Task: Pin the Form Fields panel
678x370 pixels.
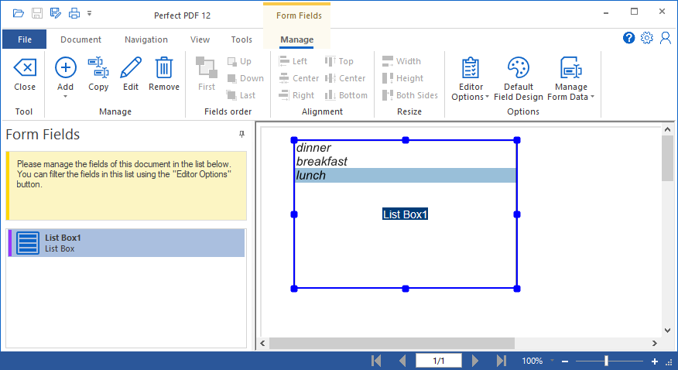Action: pos(241,135)
